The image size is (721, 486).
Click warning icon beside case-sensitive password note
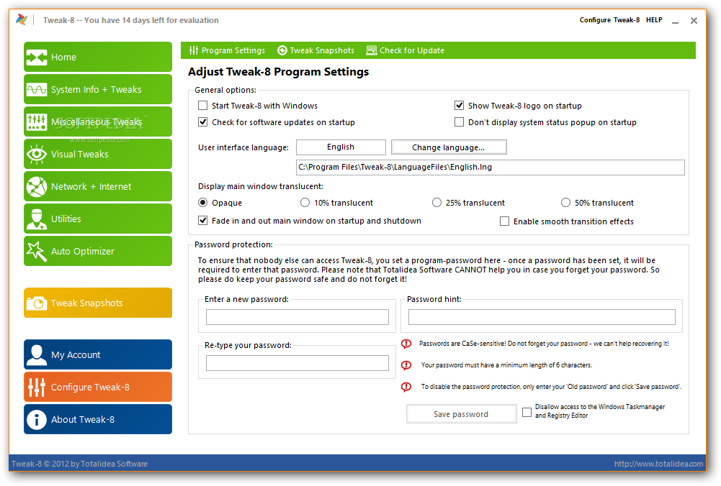(406, 344)
